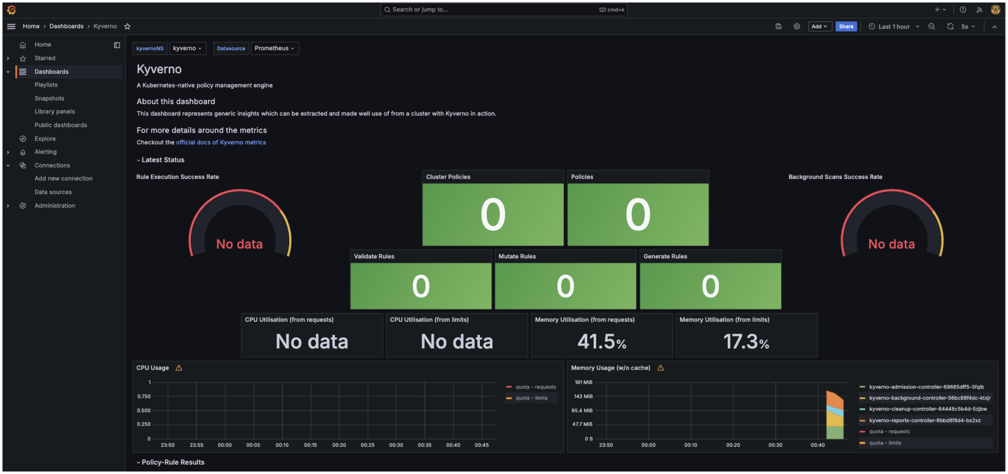Open Library panels in sidebar
Viewport: 1008px width, 474px height.
54,111
